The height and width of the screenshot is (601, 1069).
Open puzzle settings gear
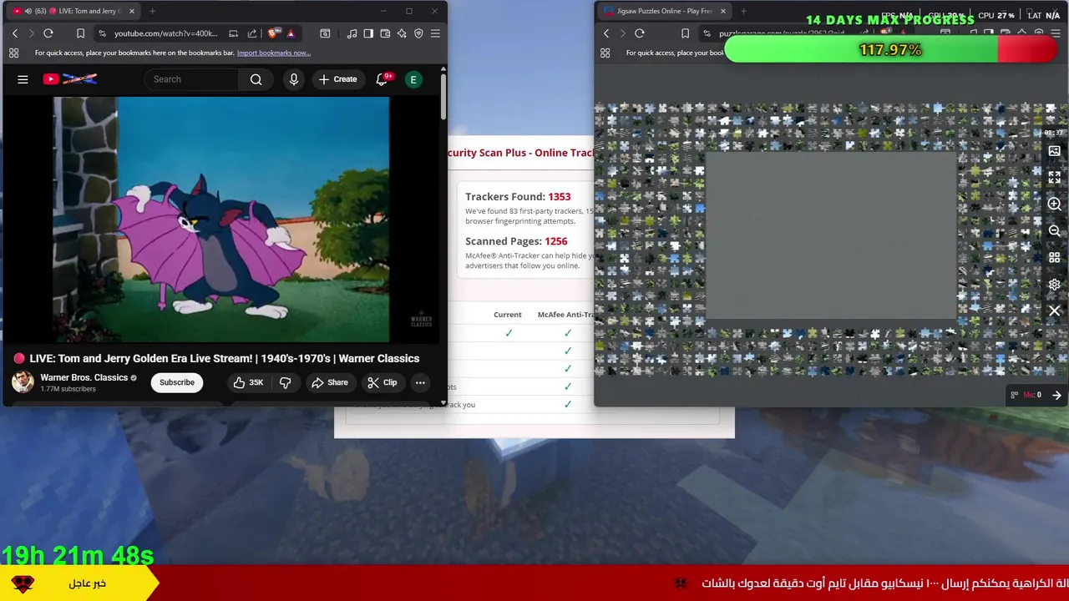point(1054,284)
